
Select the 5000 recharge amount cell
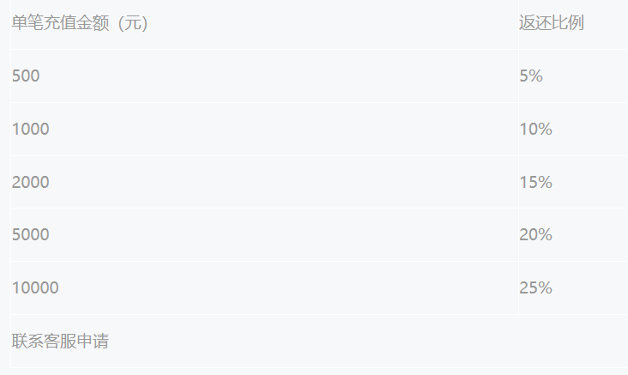31,234
